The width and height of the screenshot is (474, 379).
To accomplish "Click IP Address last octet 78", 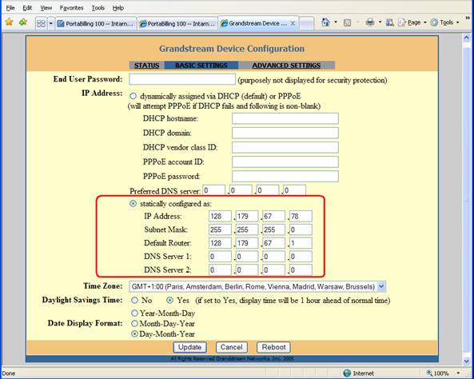I will 301,217.
